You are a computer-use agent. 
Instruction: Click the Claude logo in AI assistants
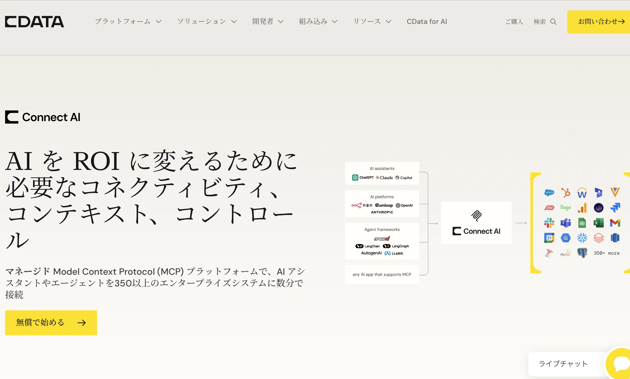click(x=384, y=178)
